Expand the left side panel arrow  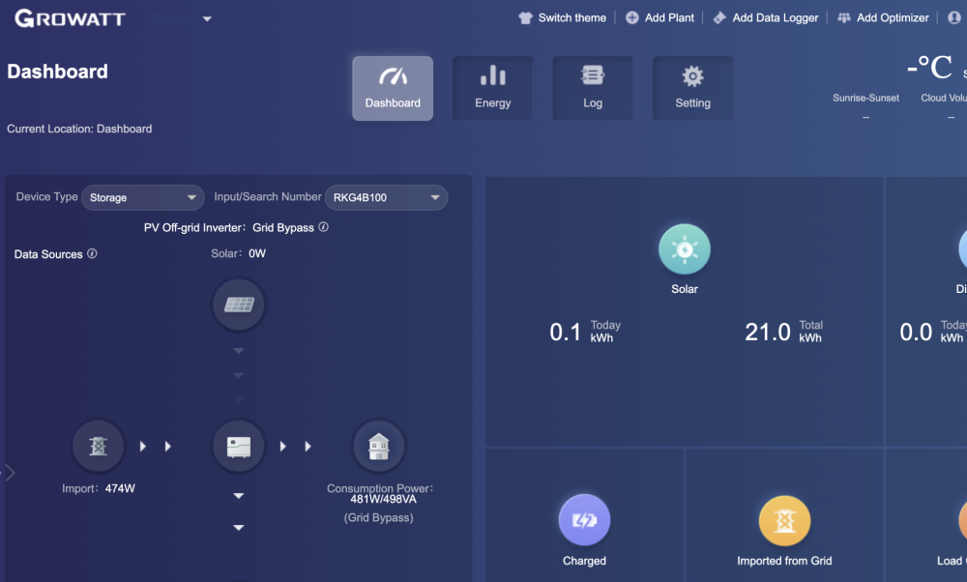point(10,472)
